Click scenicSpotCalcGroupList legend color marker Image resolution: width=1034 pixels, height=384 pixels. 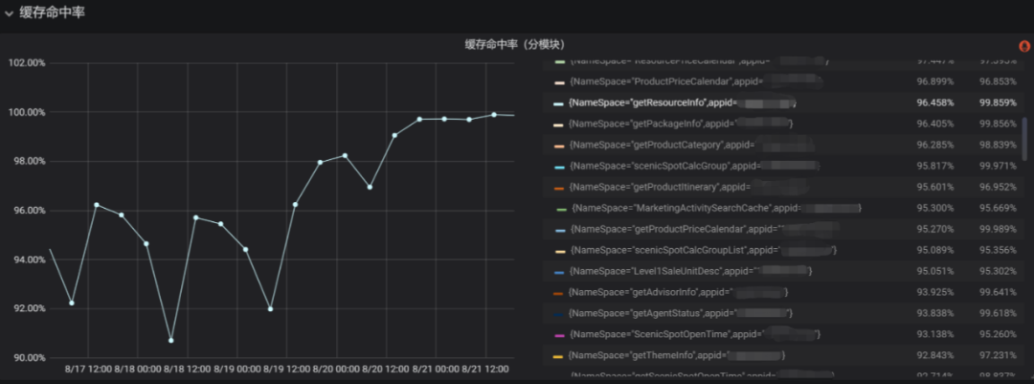(x=559, y=251)
